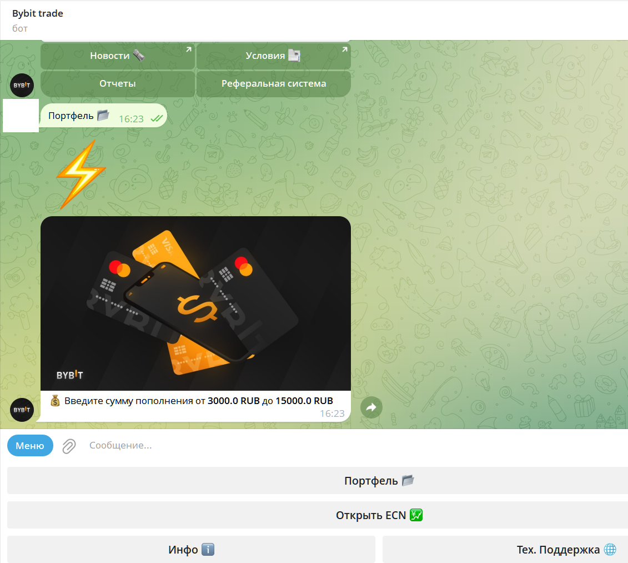Viewport: 628px width, 563px height.
Task: Click the forward arrow beside the image message
Action: [x=371, y=407]
